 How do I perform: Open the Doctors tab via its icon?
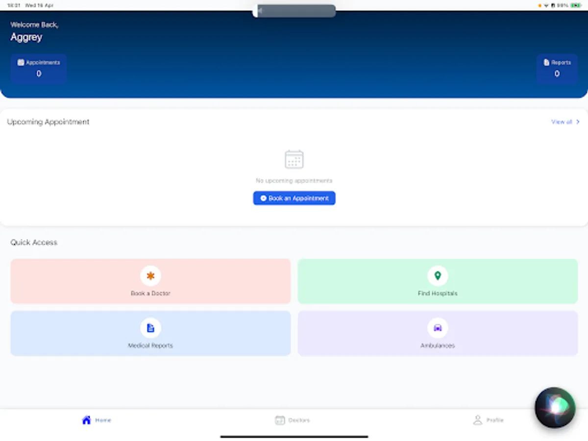click(280, 419)
